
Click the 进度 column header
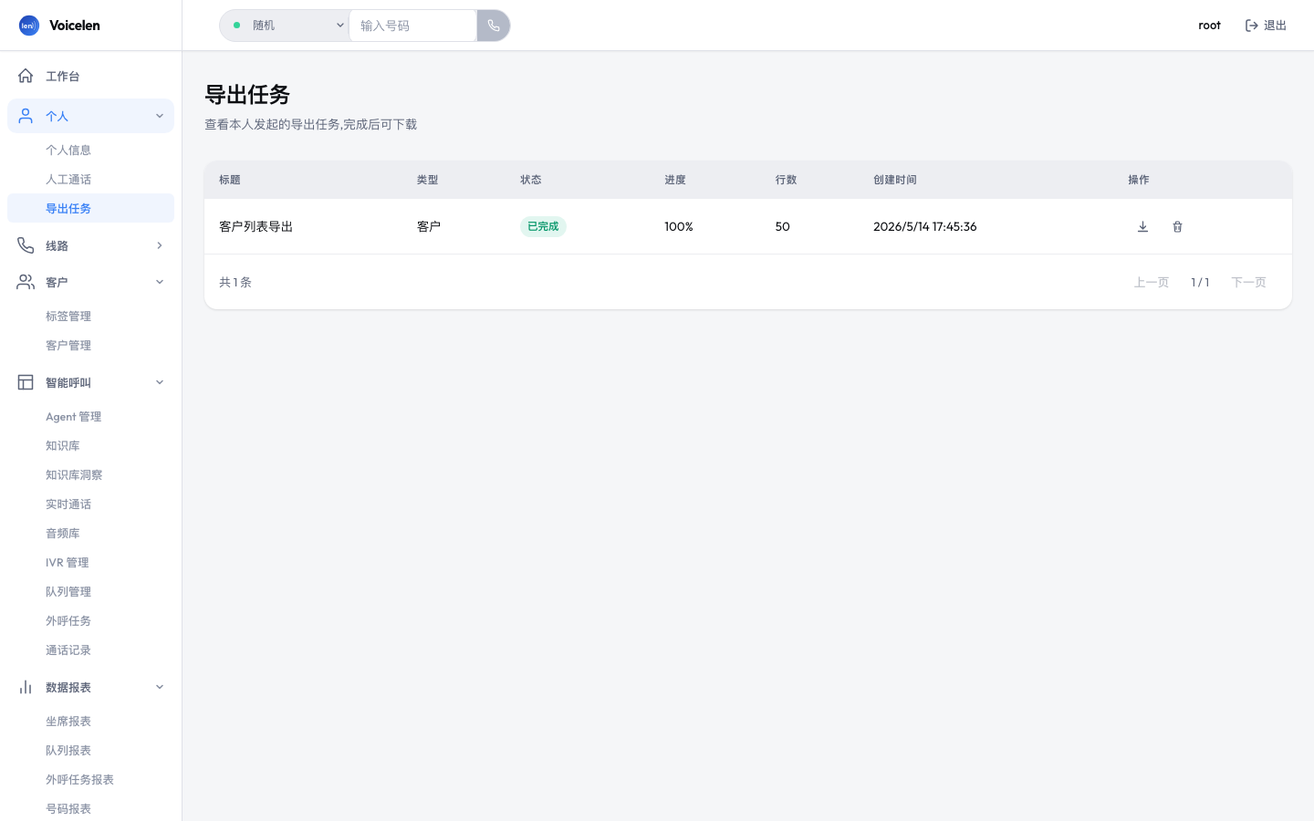[675, 180]
